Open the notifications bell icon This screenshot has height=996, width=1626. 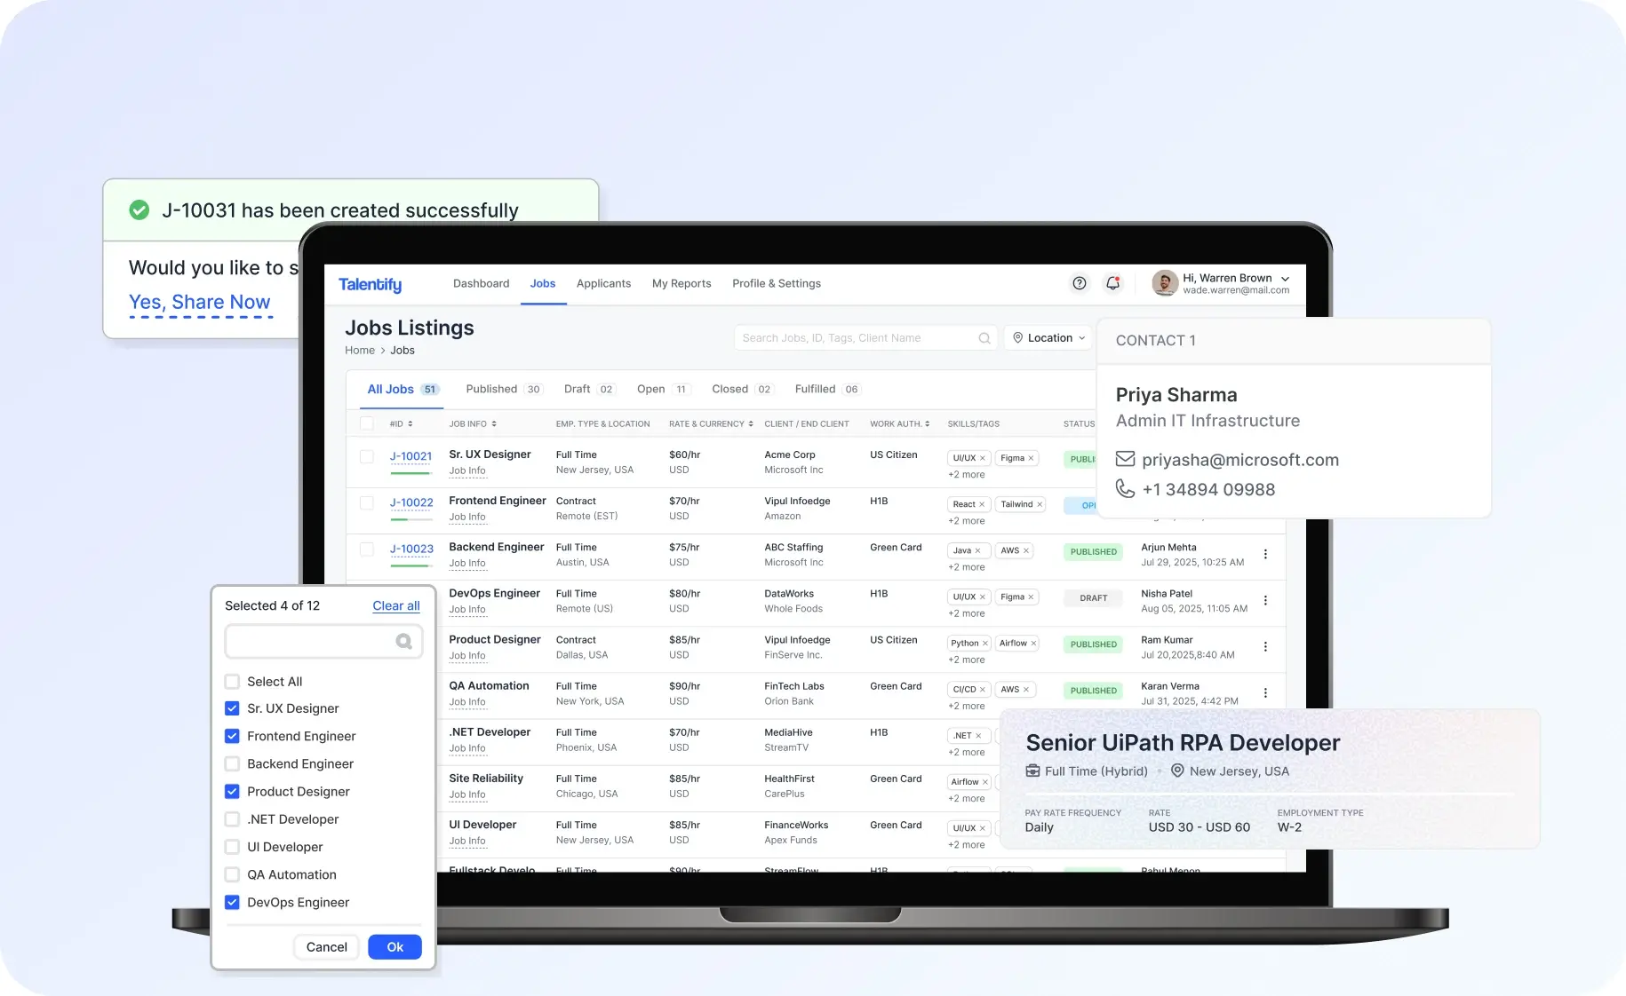coord(1112,283)
